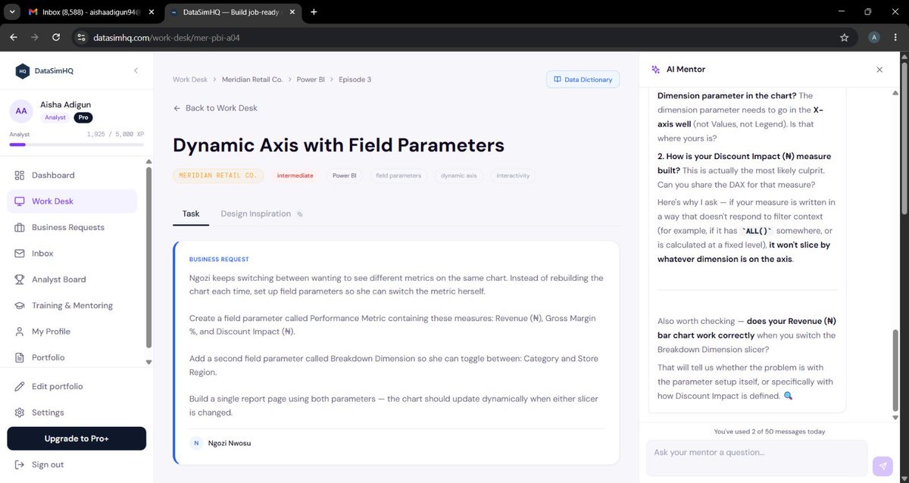
Task: Click the Inbox envelope icon
Action: pyautogui.click(x=20, y=254)
